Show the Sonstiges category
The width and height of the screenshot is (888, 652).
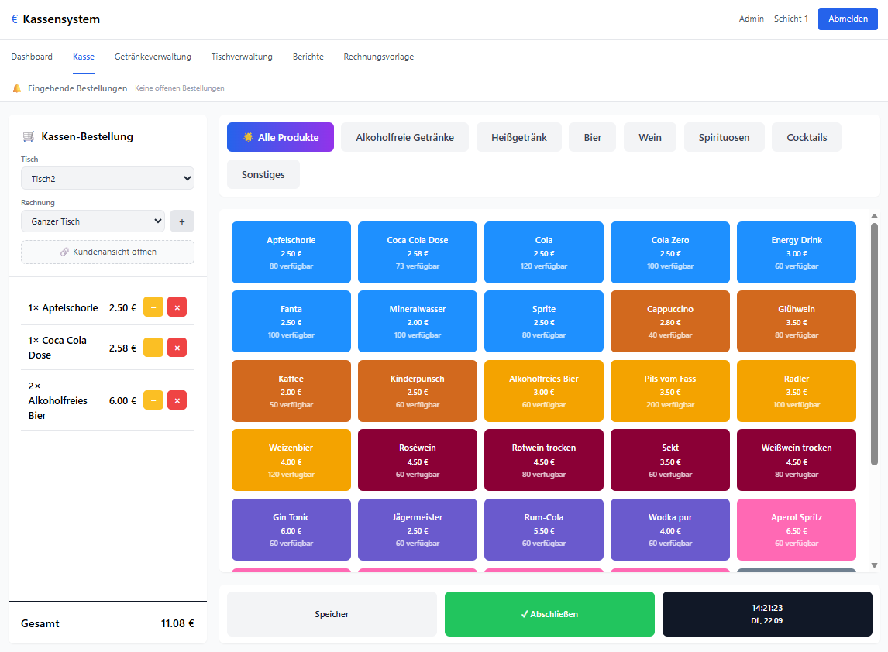[x=263, y=174]
